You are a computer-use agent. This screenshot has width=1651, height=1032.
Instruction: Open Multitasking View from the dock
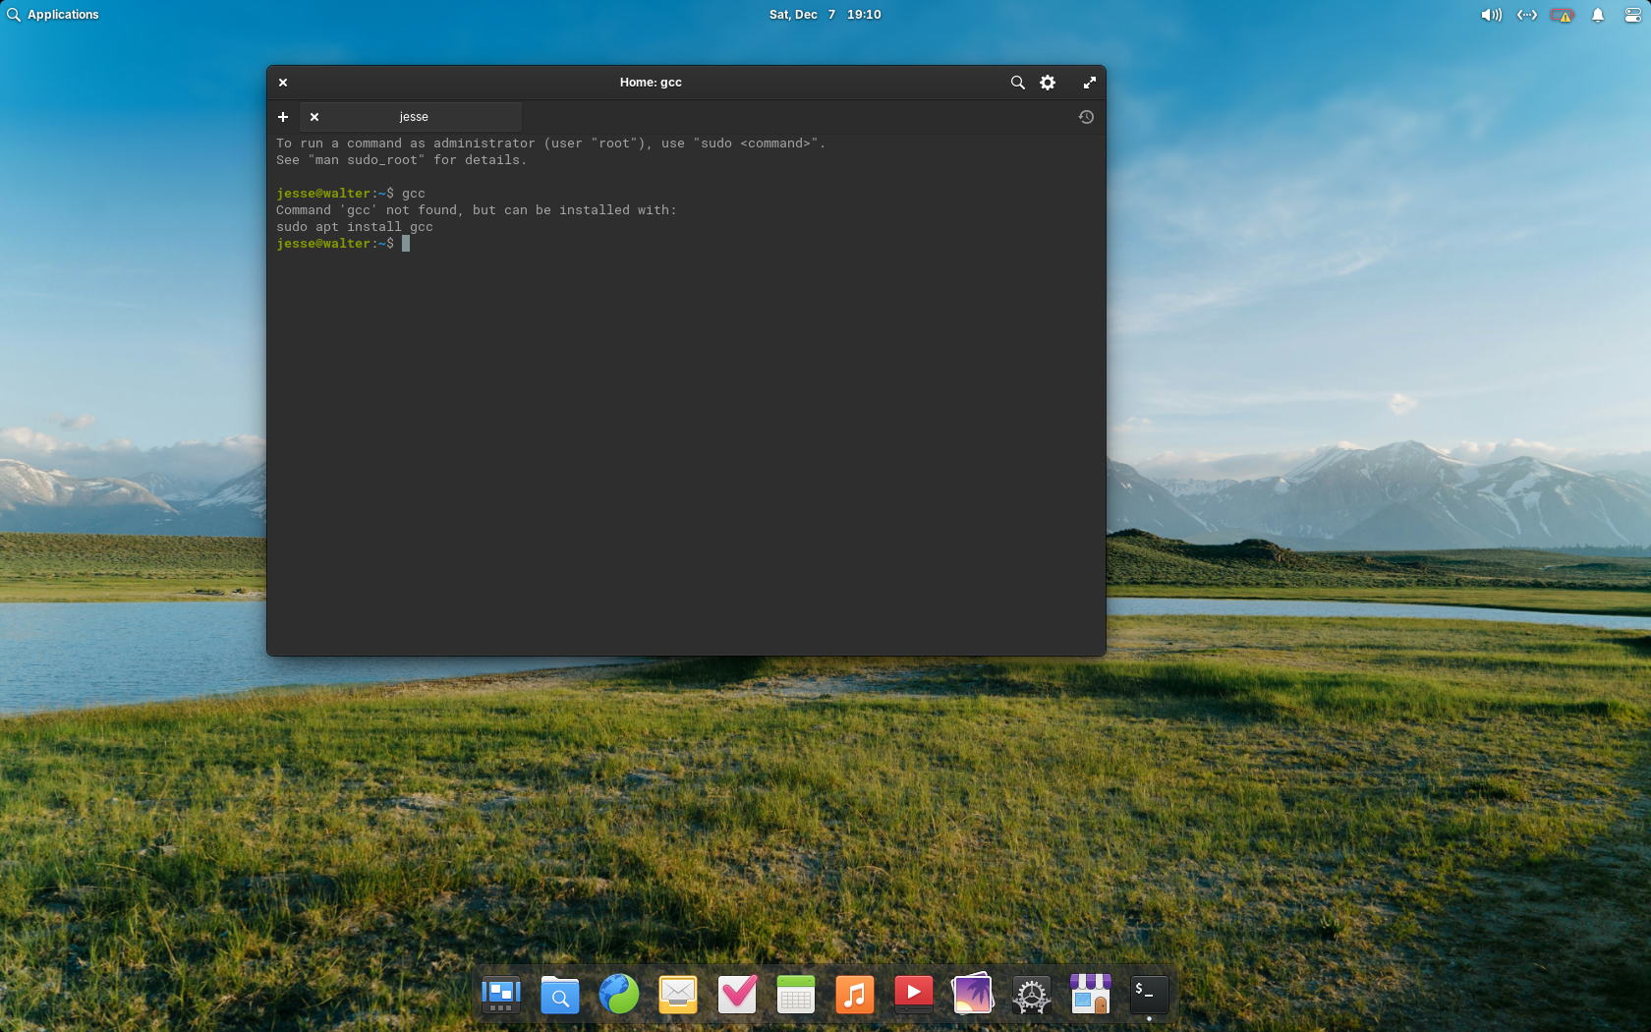(501, 995)
